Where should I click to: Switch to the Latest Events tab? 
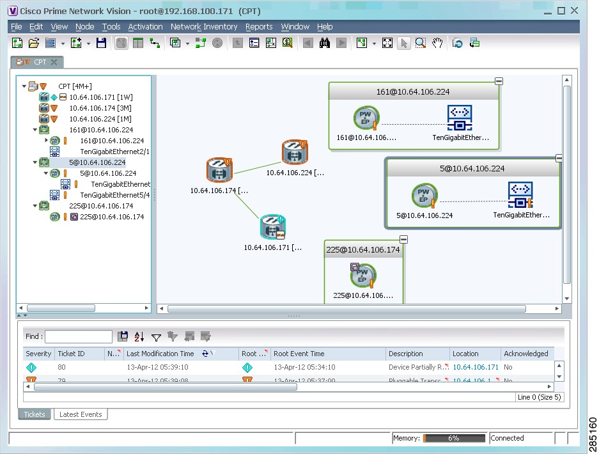81,414
